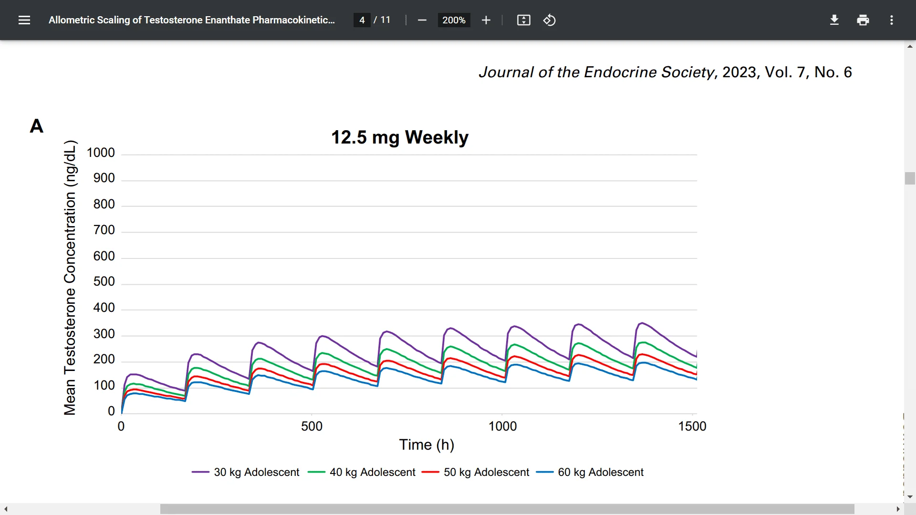Viewport: 916px width, 515px height.
Task: Click the y-axis label Mean Testosterone Concentration
Action: pyautogui.click(x=70, y=278)
